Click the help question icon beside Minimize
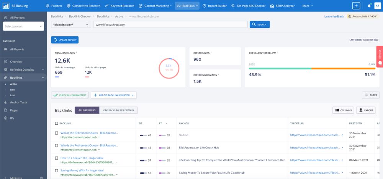Viewport: 383px width, 179px height. coord(41,178)
